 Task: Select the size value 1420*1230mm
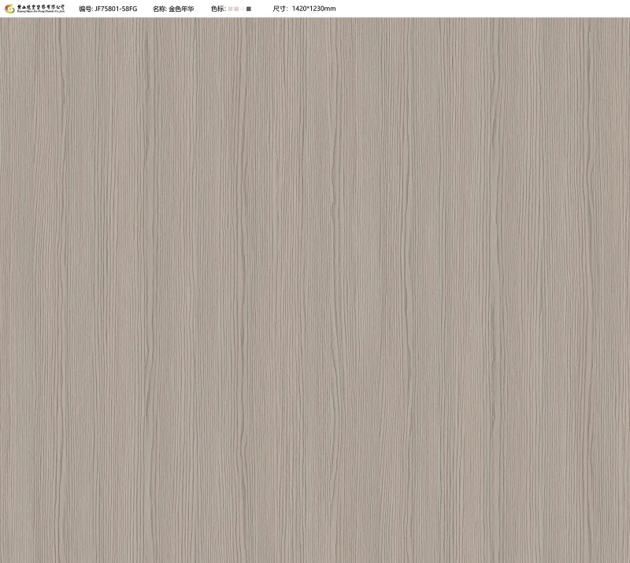[x=314, y=9]
